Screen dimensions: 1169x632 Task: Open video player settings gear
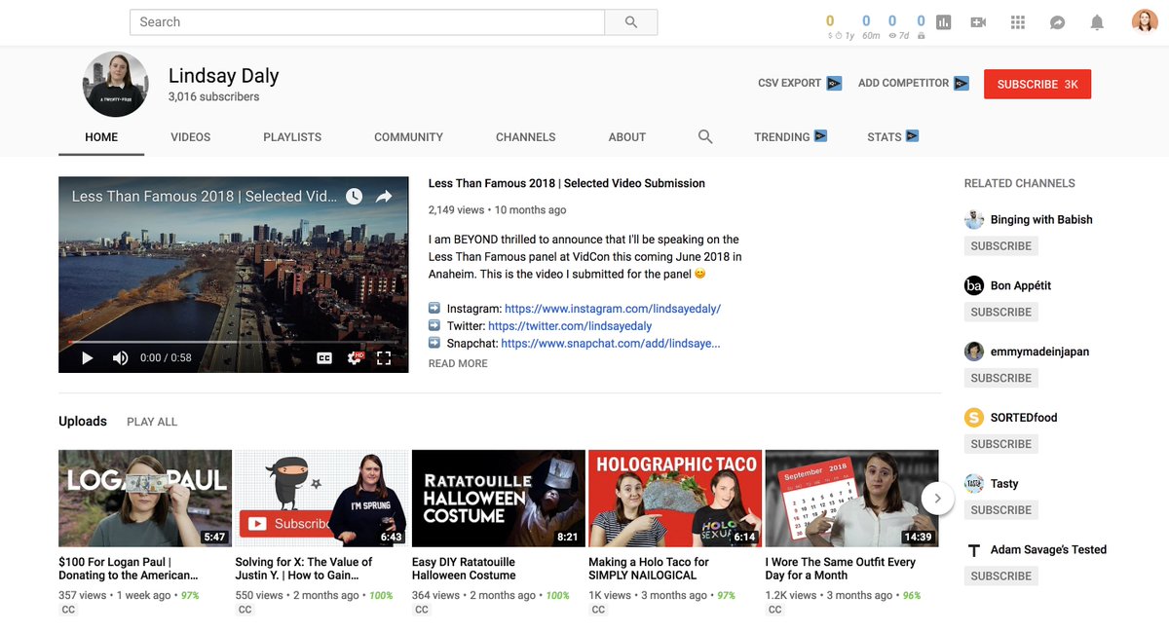(x=355, y=358)
